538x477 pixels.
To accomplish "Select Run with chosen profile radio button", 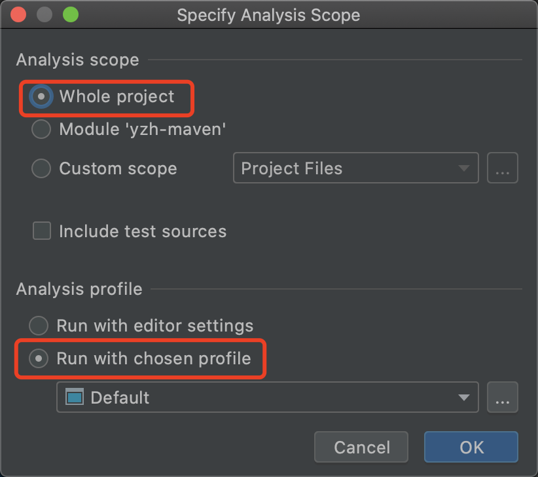I will (39, 358).
